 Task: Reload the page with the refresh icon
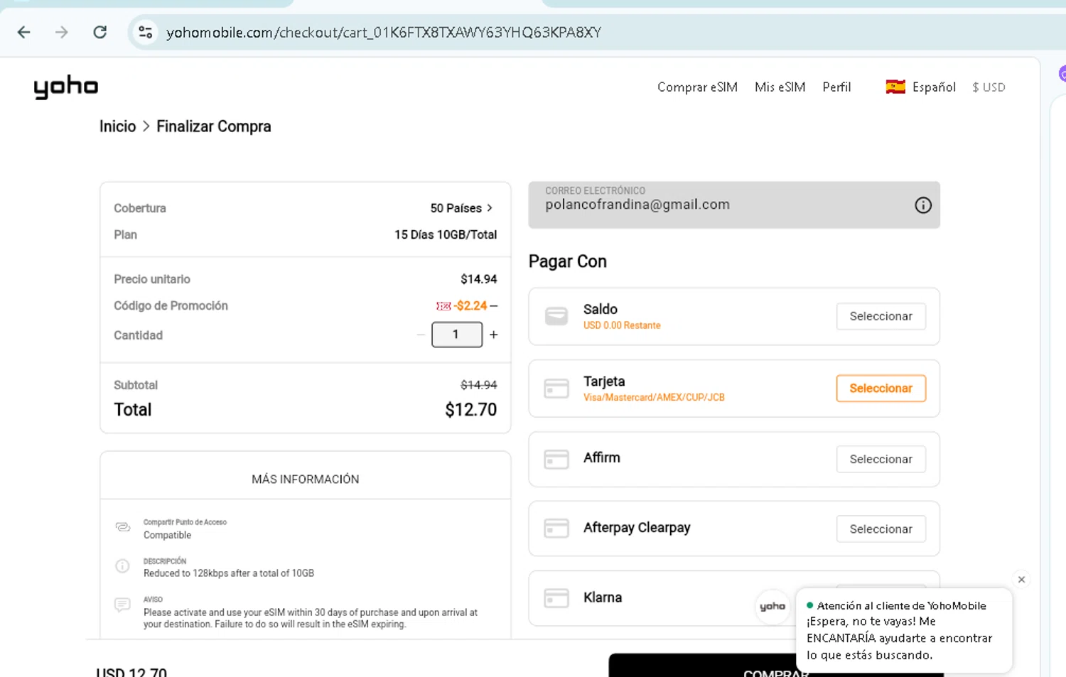coord(100,32)
